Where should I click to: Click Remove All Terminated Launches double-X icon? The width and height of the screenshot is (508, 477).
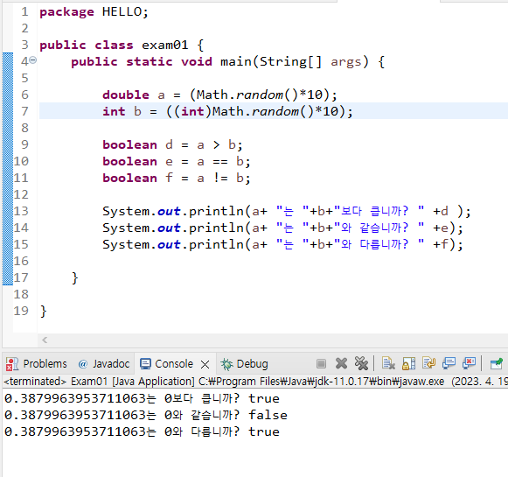coord(361,363)
